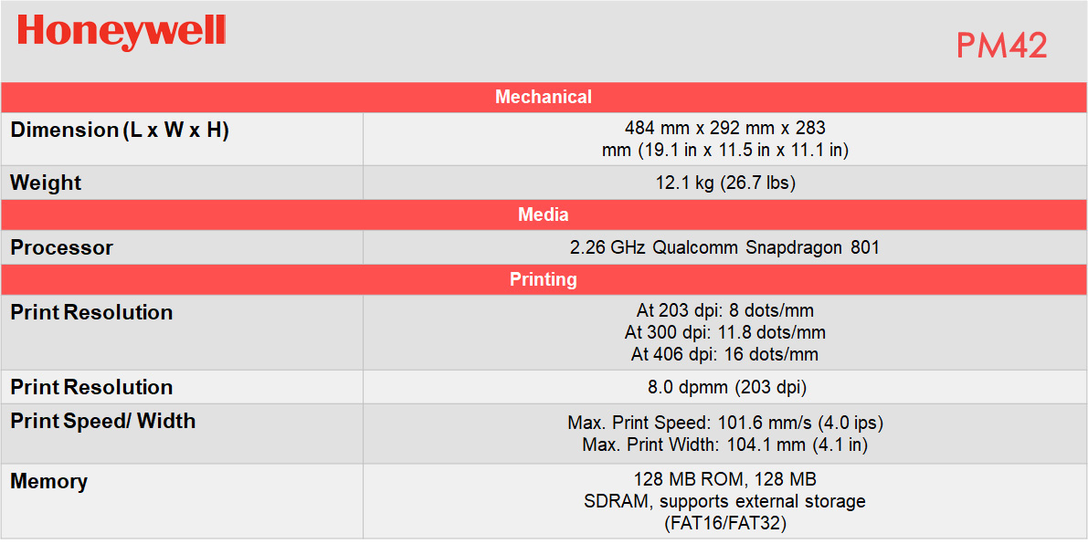Click the Qualcomm Snapdragon 801 processor value
Viewport: 1088px width, 544px height.
(x=724, y=247)
